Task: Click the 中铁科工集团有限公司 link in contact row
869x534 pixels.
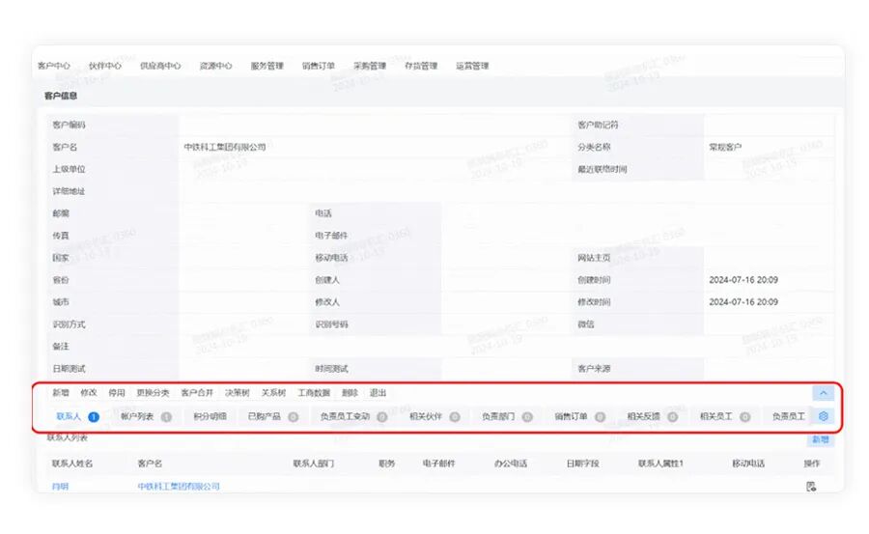Action: point(179,486)
